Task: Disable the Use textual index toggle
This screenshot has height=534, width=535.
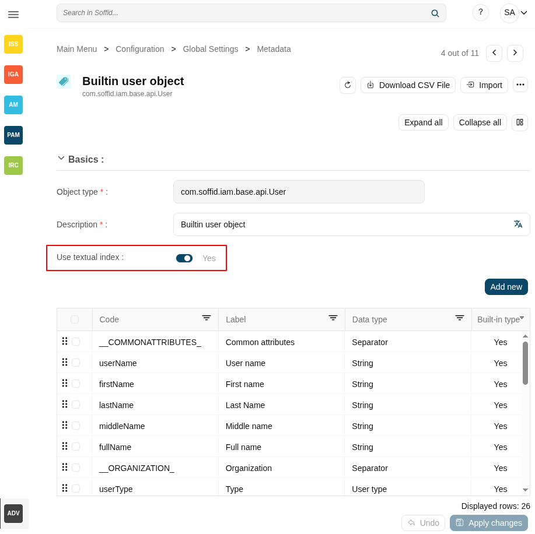Action: (184, 258)
